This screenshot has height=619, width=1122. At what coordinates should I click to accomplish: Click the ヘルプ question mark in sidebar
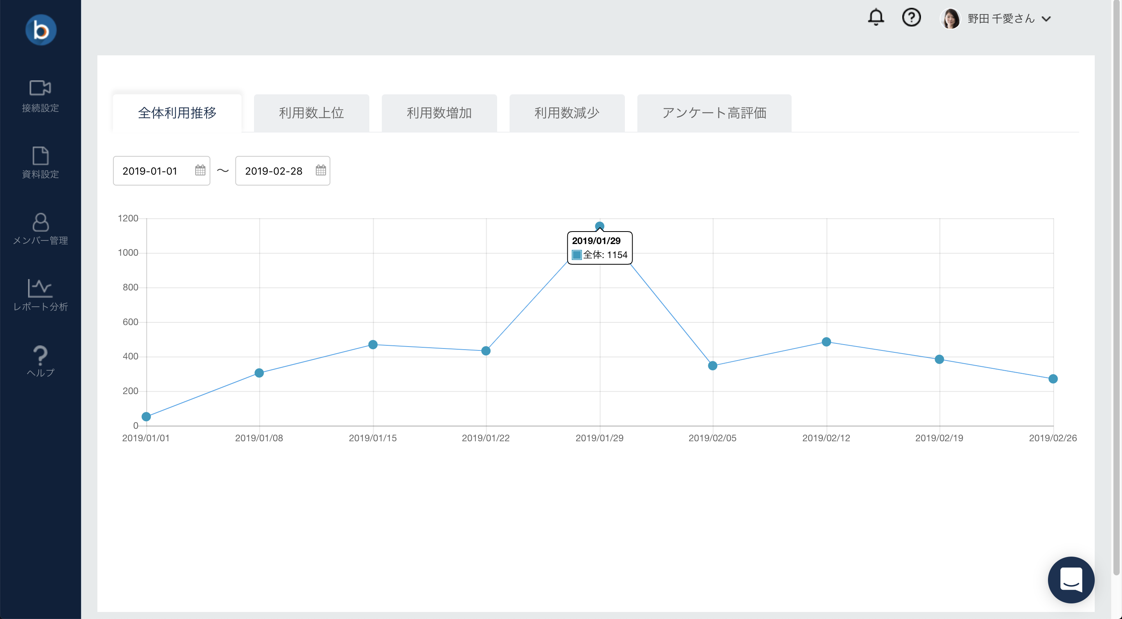[x=40, y=355]
